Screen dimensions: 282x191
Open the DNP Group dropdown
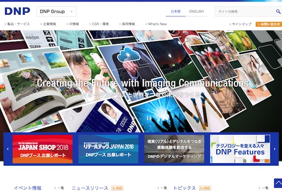(56, 11)
